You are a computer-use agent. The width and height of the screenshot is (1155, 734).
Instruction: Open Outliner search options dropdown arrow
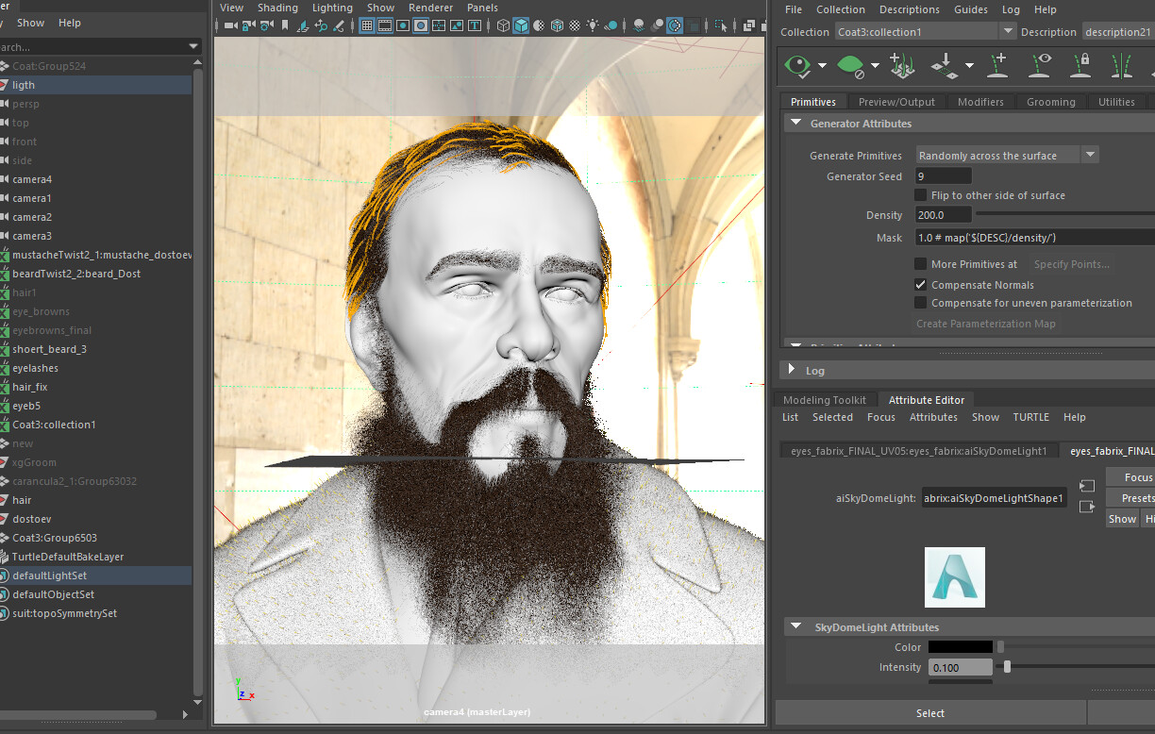click(x=193, y=46)
